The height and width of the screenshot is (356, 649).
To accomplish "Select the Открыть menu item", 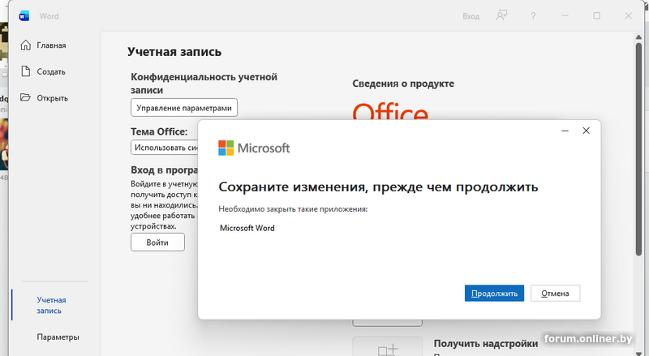I will pyautogui.click(x=52, y=98).
